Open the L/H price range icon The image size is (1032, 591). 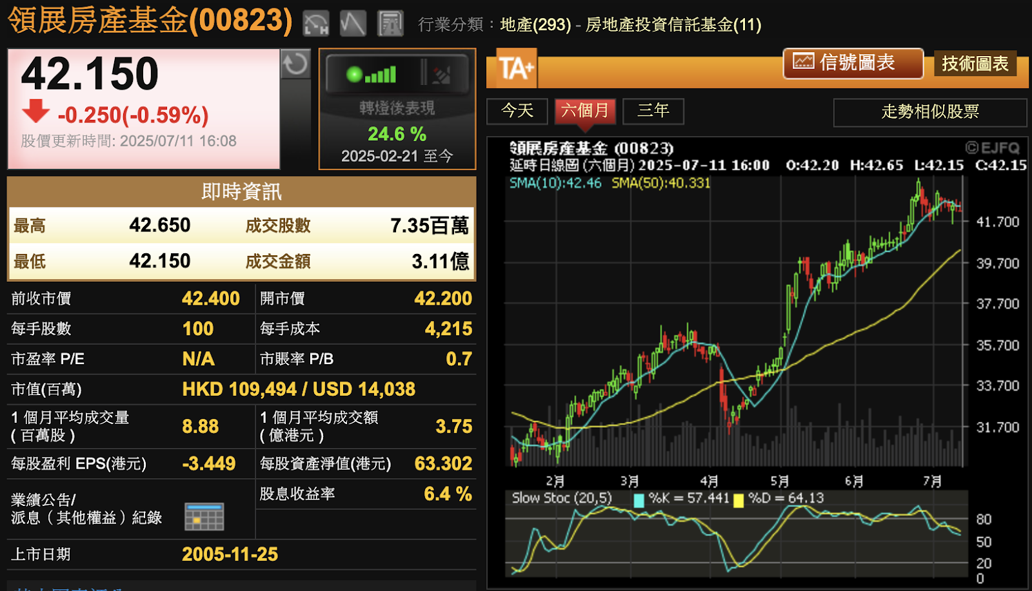316,24
